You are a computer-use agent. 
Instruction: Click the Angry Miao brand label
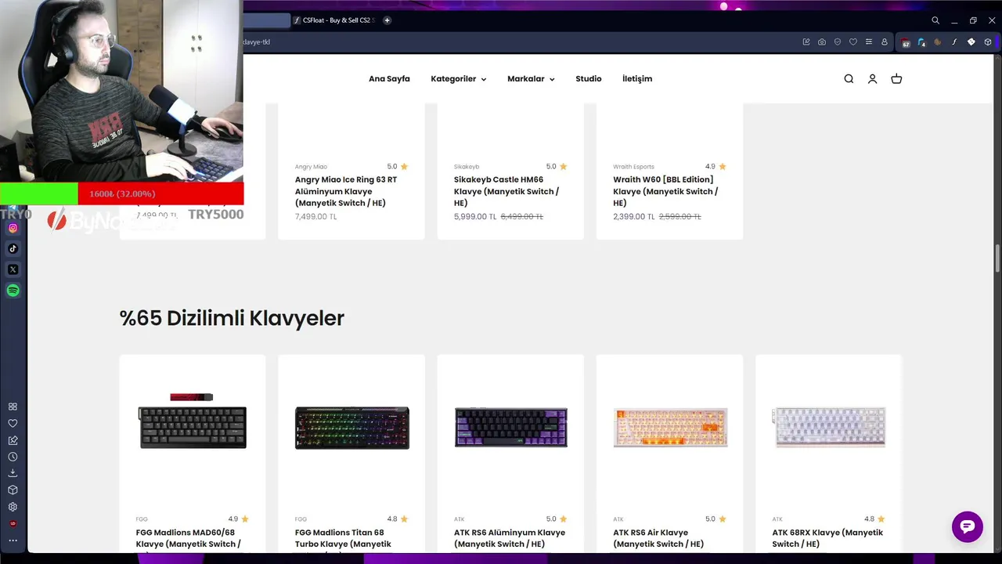click(x=311, y=167)
